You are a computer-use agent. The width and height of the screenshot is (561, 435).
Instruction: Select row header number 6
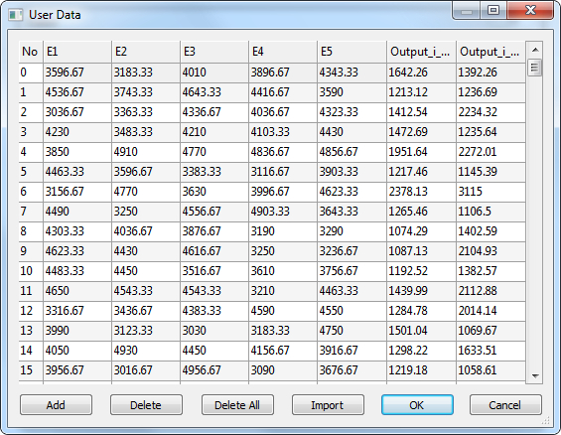coord(31,192)
